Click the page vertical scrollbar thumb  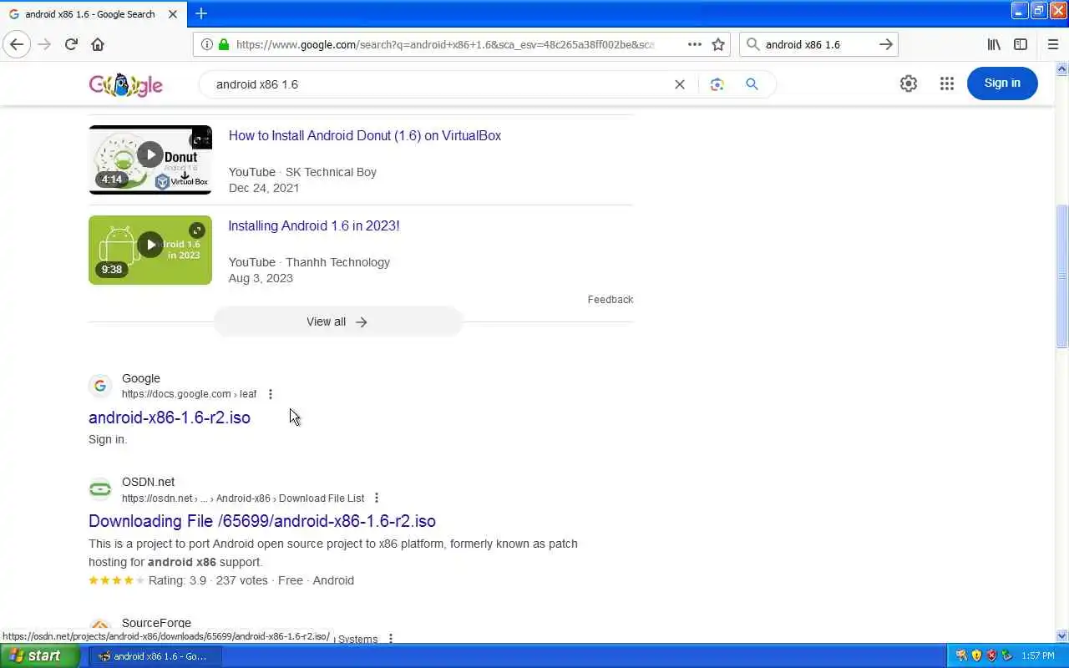click(1062, 276)
